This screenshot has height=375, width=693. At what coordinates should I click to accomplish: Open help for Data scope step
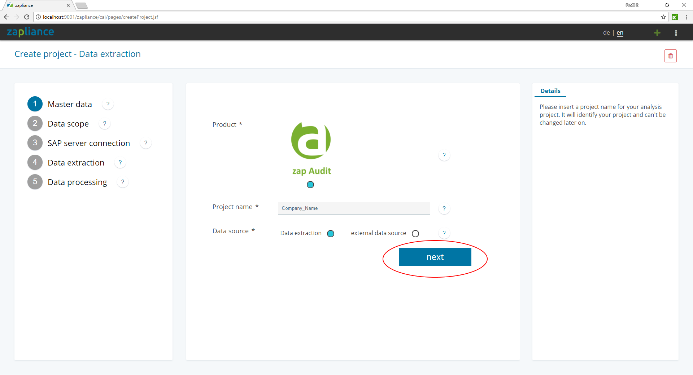click(105, 124)
